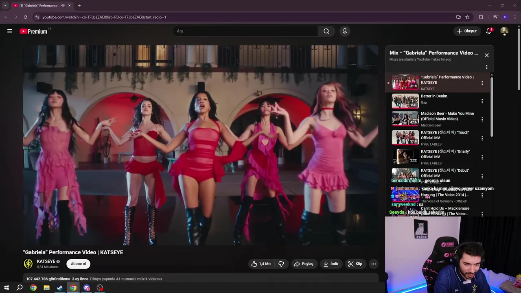Open the YouTube hamburger guide menu

tap(10, 31)
